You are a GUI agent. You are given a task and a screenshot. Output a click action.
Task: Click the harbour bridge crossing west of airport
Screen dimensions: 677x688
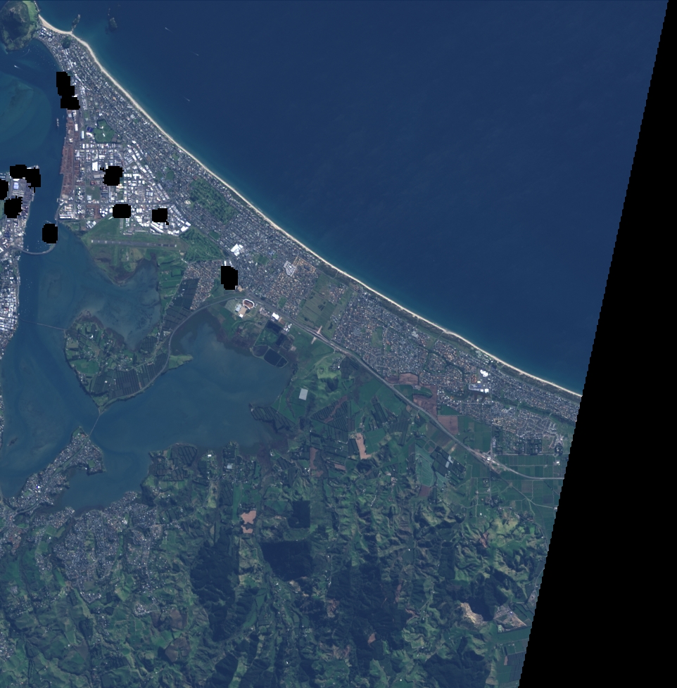(x=35, y=250)
